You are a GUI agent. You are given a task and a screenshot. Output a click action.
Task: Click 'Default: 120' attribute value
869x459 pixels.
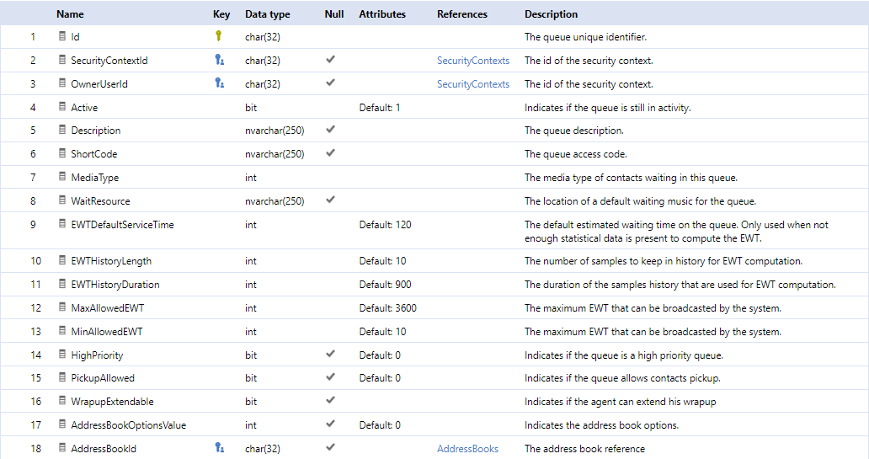pos(385,225)
